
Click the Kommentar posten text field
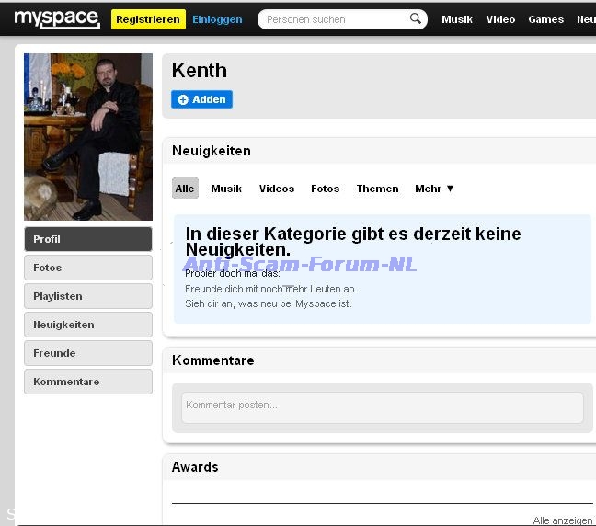pos(382,406)
